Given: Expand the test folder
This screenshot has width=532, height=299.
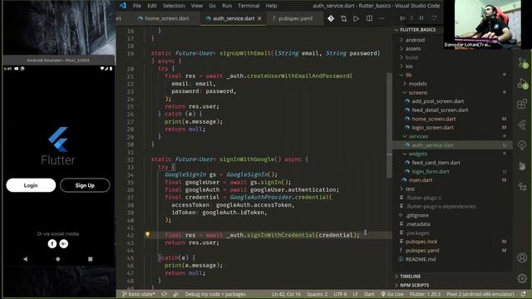Looking at the screenshot, I should click(x=410, y=189).
